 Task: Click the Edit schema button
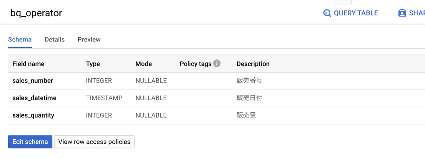30,142
